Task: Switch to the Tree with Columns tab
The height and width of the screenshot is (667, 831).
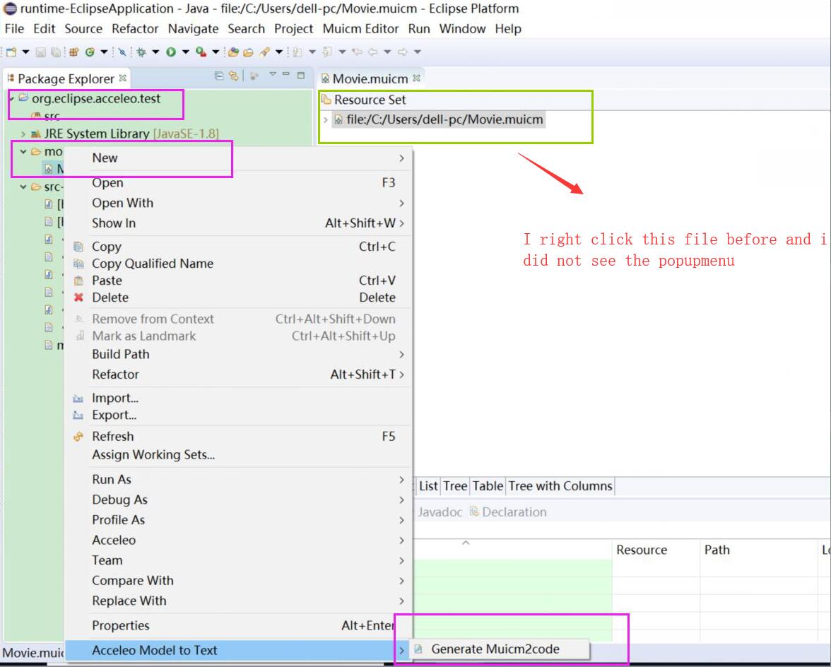Action: click(560, 486)
